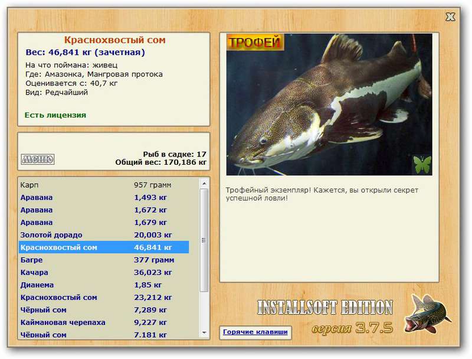Click the Краснохвостый сом title heading
This screenshot has height=359, width=472.
coord(114,40)
